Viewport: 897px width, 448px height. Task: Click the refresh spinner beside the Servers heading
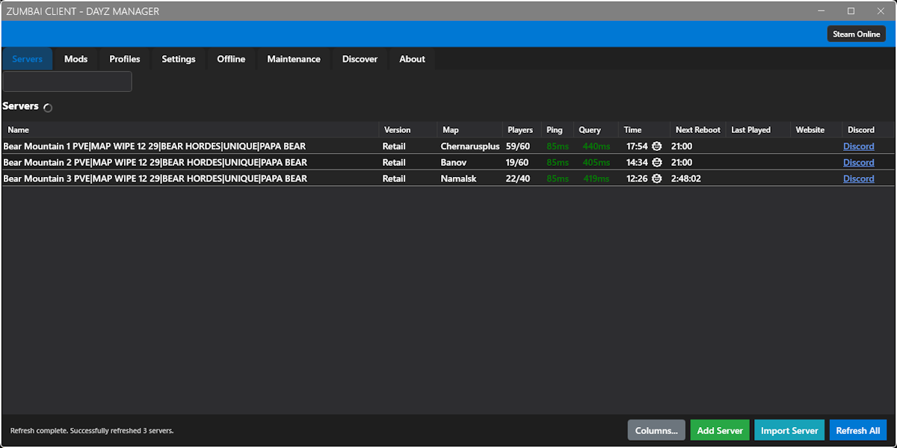pos(47,108)
